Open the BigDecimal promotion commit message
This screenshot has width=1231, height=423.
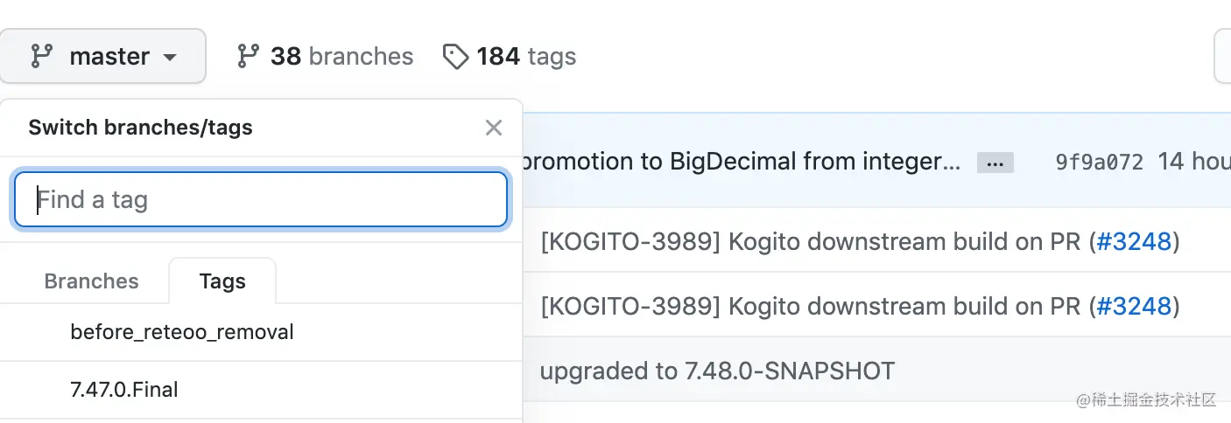click(x=741, y=162)
